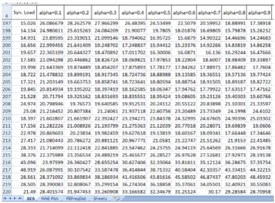Screen dimensions: 275x203
Task: Select row header 200
Action: click(7, 45)
